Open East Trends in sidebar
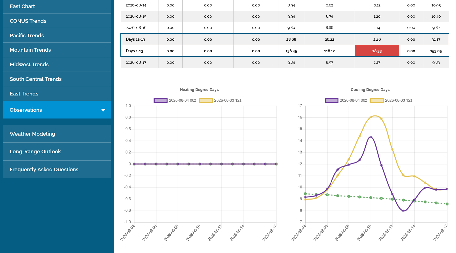The width and height of the screenshot is (456, 253). coord(57,94)
